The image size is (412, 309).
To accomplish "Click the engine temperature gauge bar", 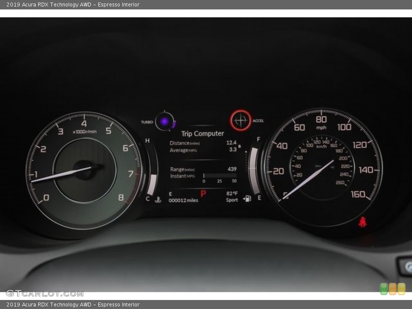I will click(152, 185).
